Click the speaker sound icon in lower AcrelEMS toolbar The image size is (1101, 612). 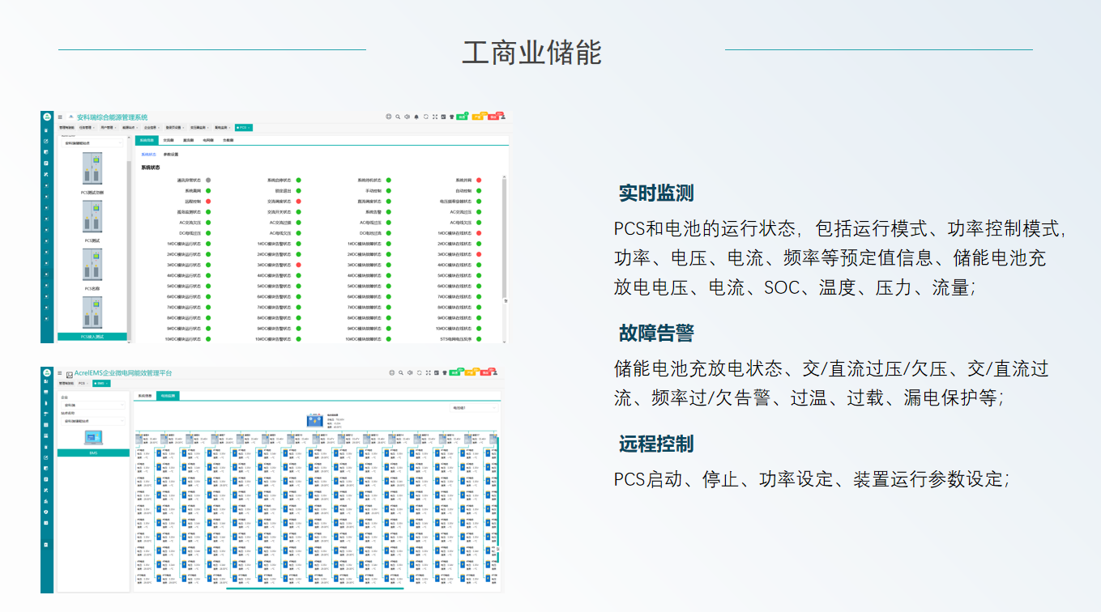[x=411, y=372]
